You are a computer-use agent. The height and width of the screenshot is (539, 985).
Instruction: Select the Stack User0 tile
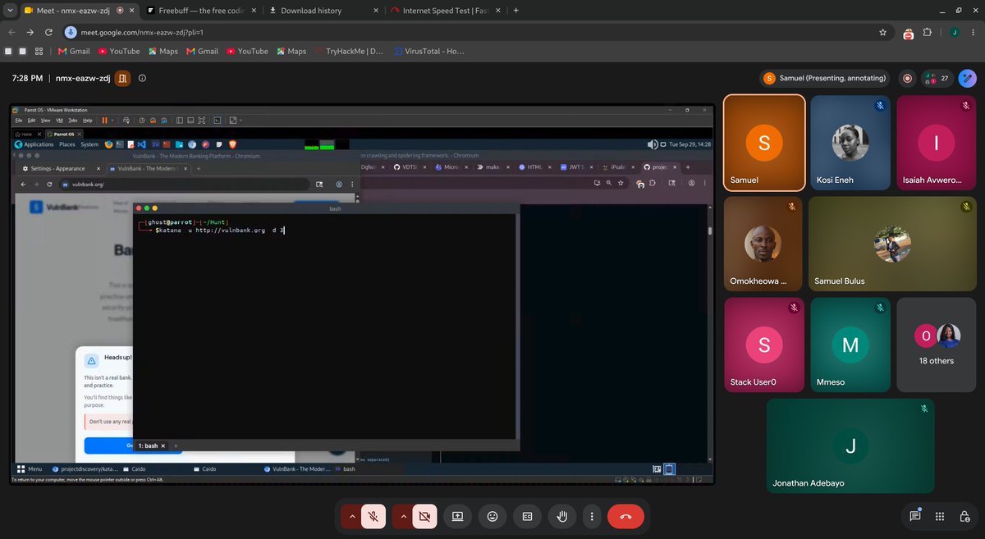[x=763, y=345]
